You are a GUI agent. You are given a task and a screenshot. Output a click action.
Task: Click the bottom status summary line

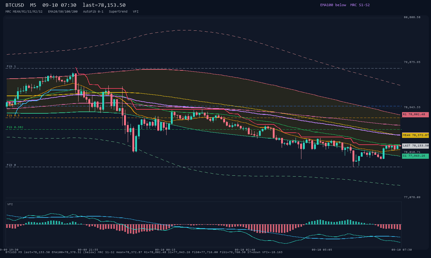[144, 252]
